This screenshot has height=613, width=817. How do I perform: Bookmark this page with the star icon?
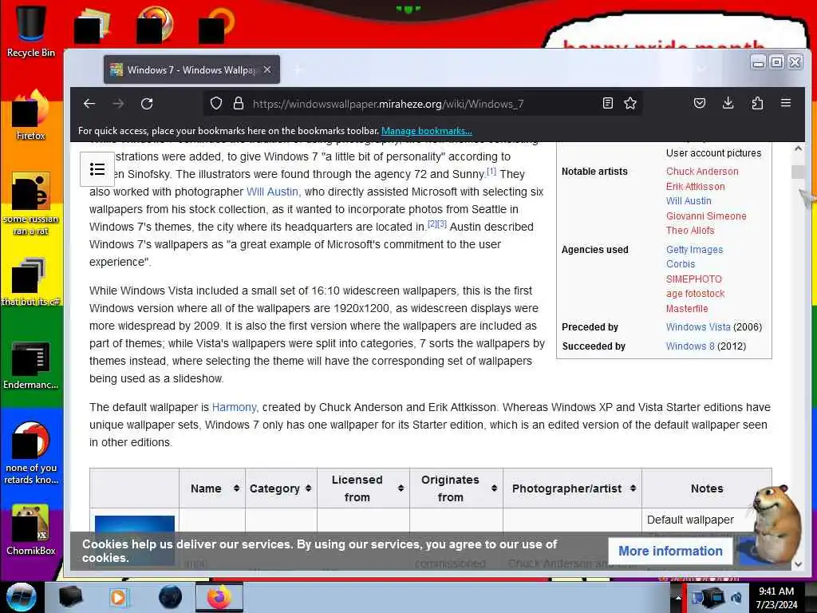click(630, 103)
